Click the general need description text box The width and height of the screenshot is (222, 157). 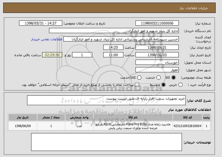[x=106, y=100]
